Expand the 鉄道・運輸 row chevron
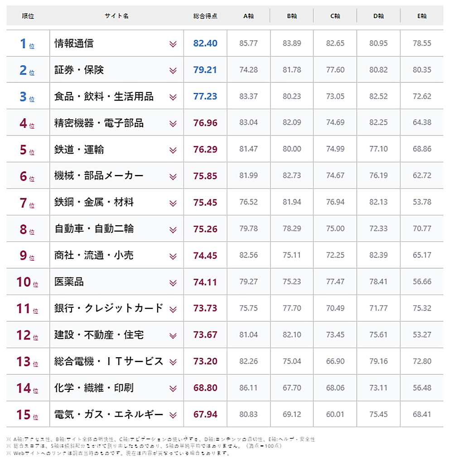The height and width of the screenshot is (461, 453). pos(173,150)
